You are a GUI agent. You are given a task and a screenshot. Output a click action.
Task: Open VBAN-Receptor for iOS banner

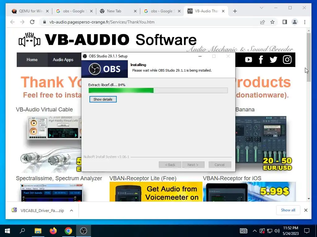(x=249, y=192)
